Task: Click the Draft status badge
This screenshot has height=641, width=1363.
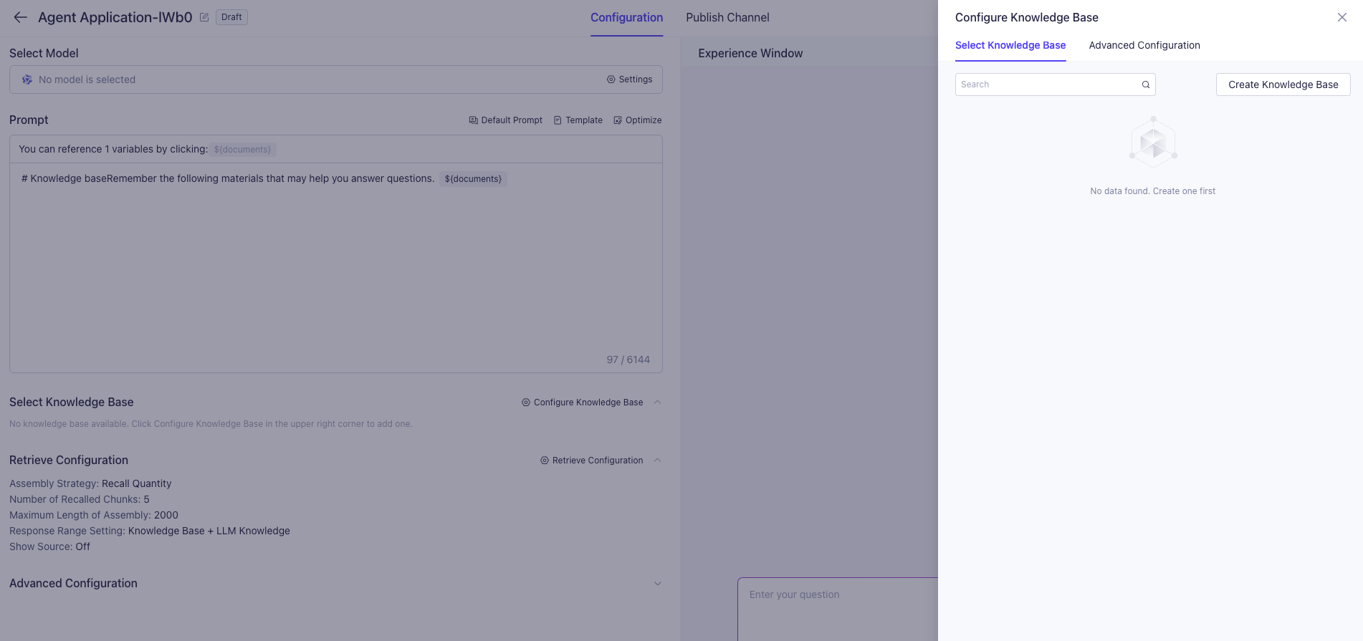Action: coord(231,17)
